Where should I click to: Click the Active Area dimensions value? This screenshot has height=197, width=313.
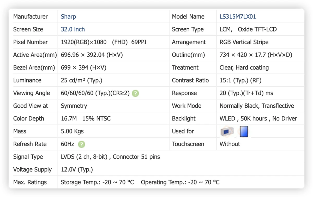coord(92,55)
